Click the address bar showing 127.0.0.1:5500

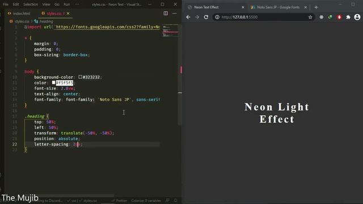tap(263, 17)
